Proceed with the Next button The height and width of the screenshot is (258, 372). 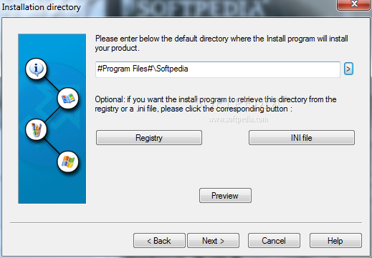click(x=213, y=240)
